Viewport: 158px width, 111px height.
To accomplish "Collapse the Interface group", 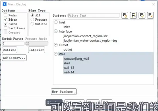I will [x=56, y=31].
